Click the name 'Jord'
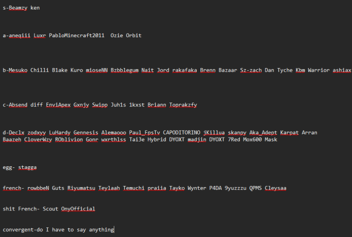The image size is (352, 237). point(163,70)
